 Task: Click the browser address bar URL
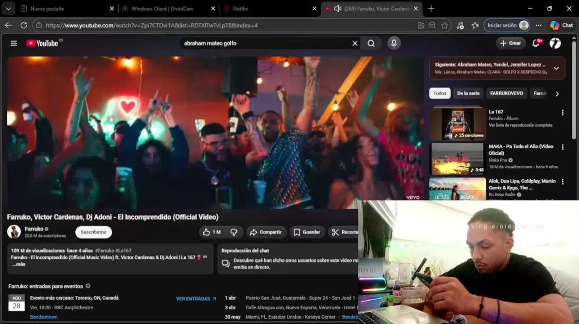[x=152, y=26]
